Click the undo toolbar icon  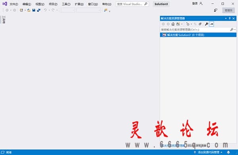tap(45, 10)
